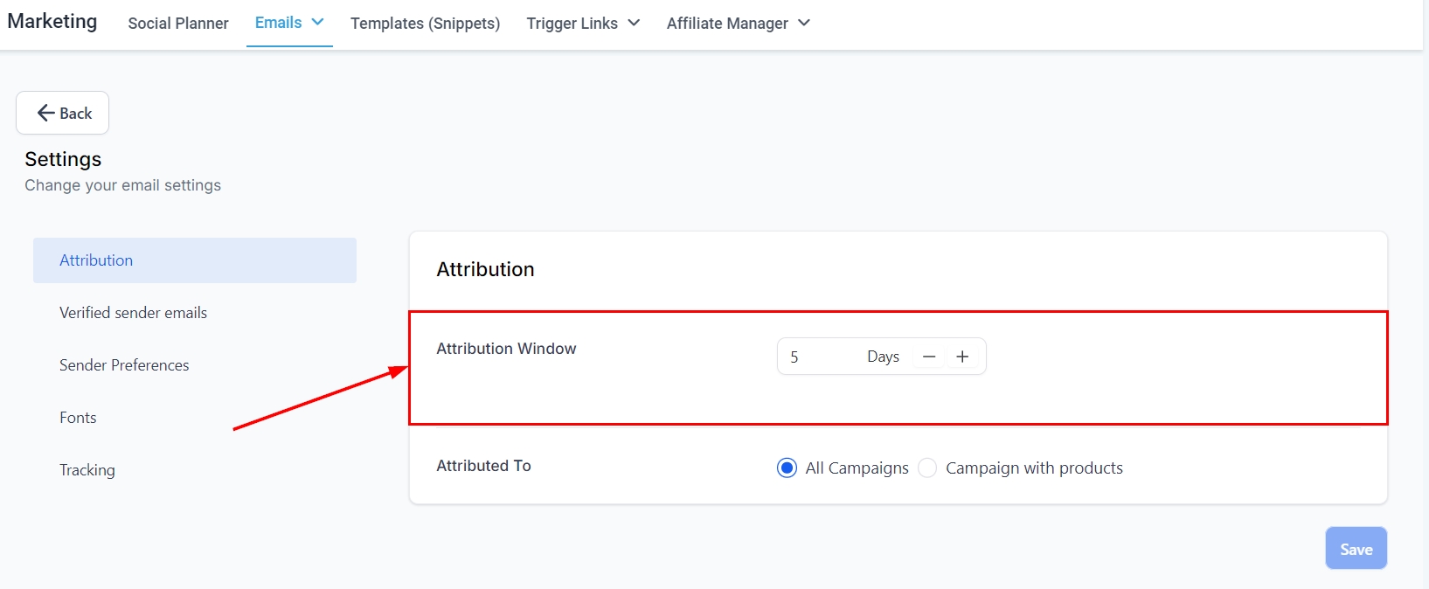Save the email settings
1429x589 pixels.
1356,549
